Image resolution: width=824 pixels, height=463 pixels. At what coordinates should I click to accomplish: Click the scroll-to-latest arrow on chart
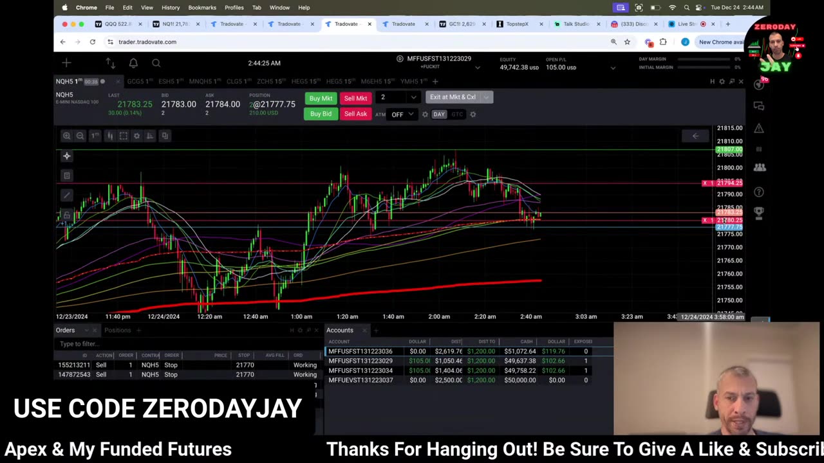[695, 136]
